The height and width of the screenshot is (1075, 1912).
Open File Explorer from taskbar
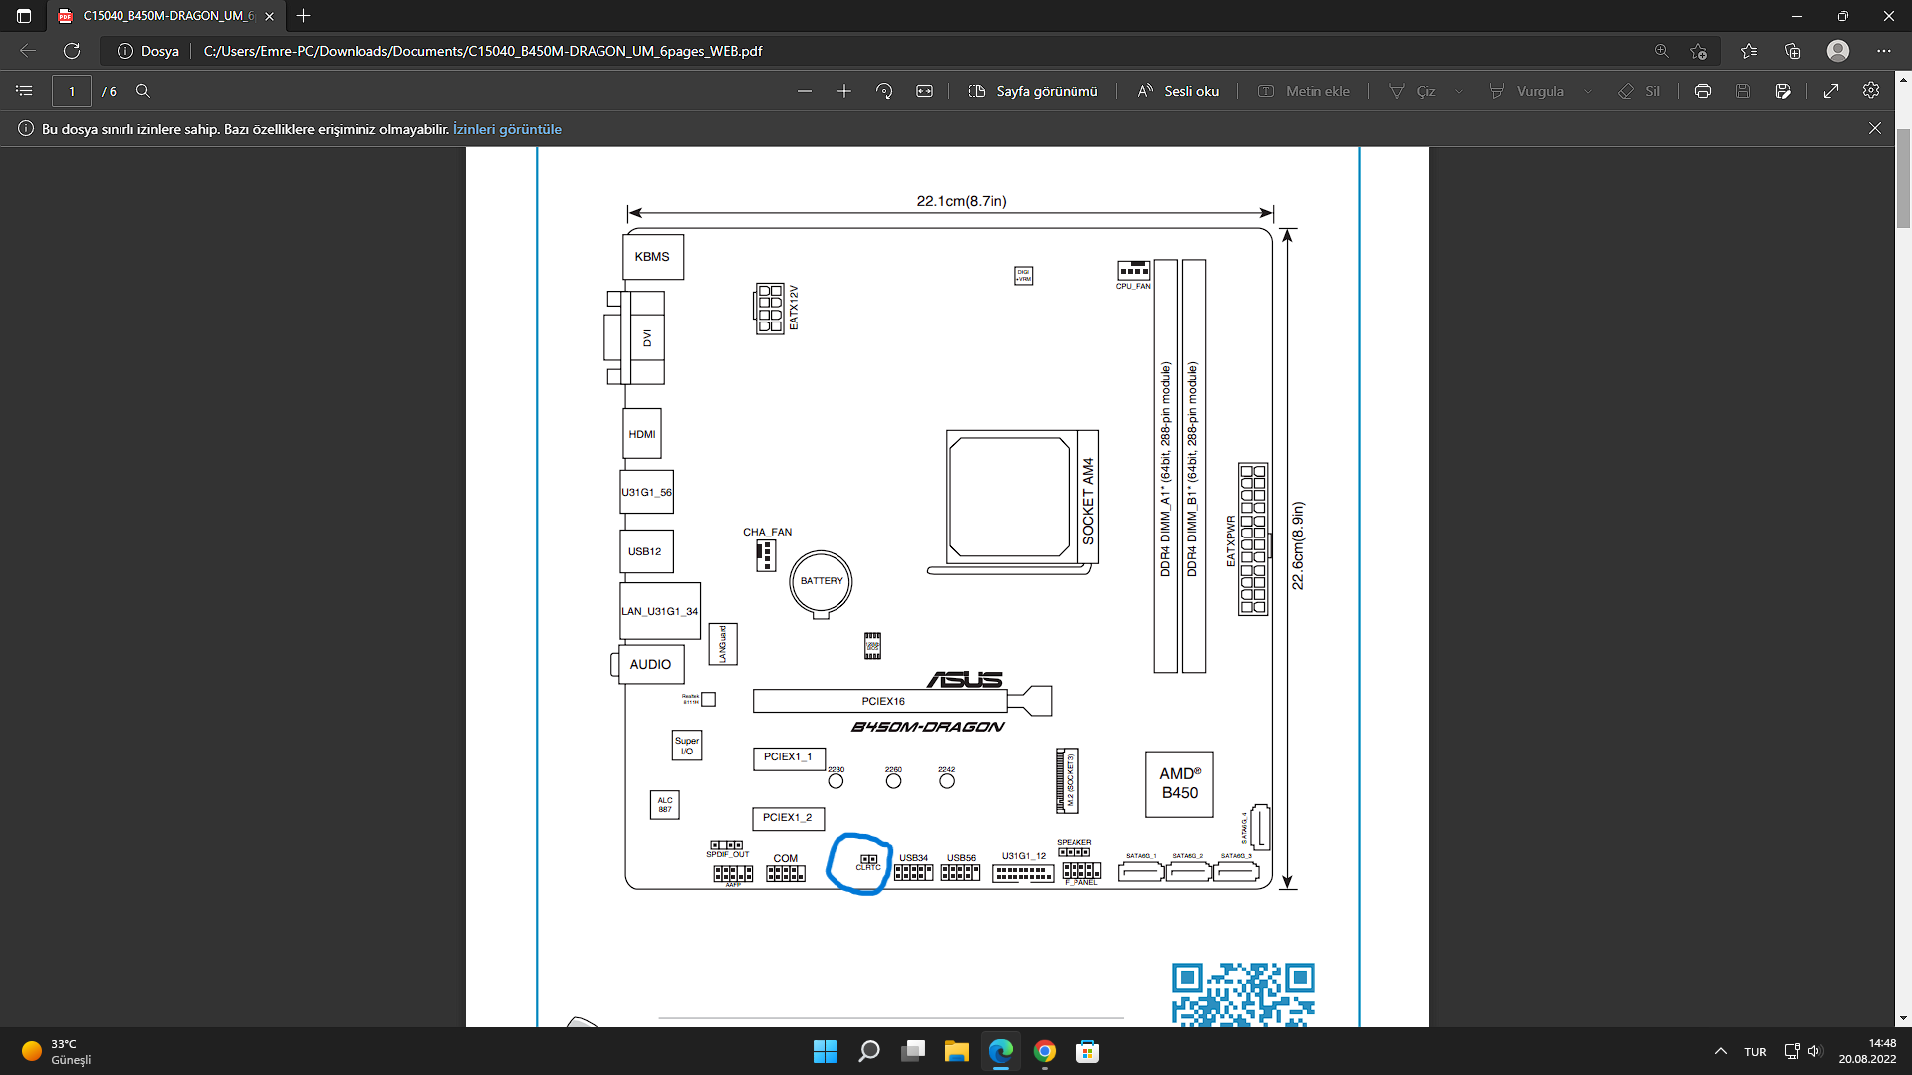tap(957, 1051)
